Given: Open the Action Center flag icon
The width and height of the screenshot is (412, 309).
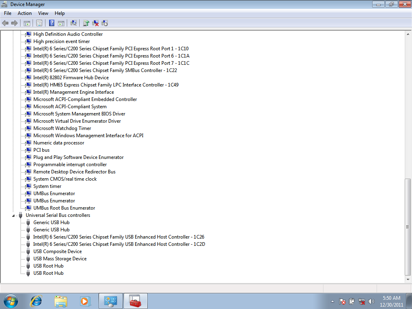Looking at the screenshot, I should 342,301.
